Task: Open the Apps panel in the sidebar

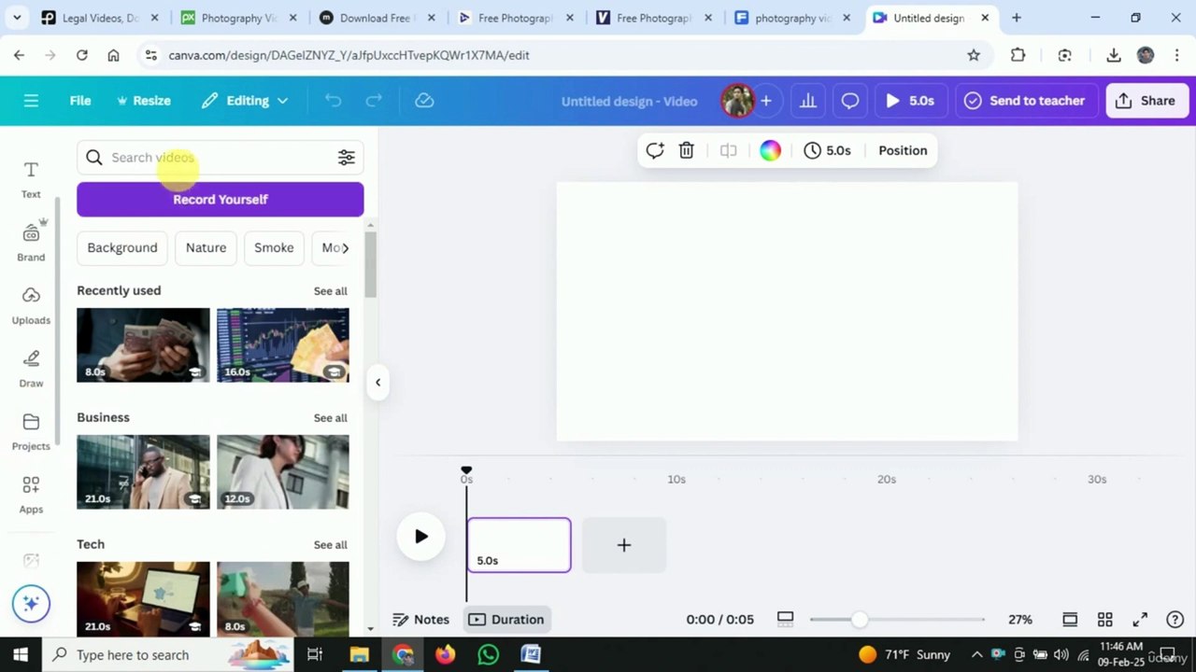Action: (x=31, y=495)
